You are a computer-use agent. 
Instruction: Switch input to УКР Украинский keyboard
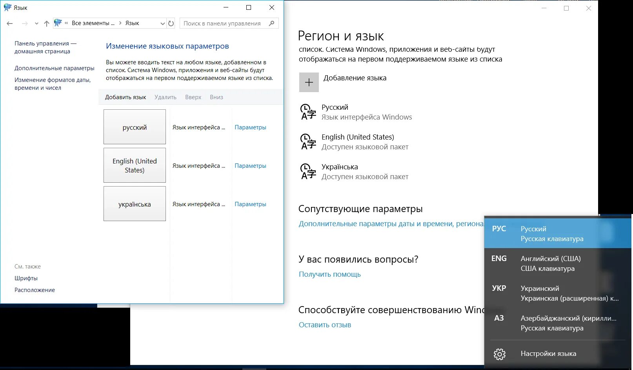pos(558,293)
